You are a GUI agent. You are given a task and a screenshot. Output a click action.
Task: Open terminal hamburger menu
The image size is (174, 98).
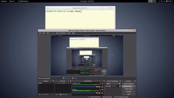(x=105, y=8)
